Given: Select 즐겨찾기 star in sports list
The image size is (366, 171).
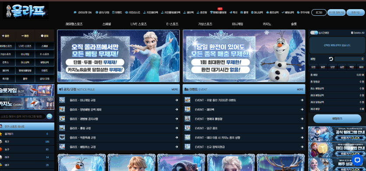Looking at the screenshot, I should click(x=27, y=134).
